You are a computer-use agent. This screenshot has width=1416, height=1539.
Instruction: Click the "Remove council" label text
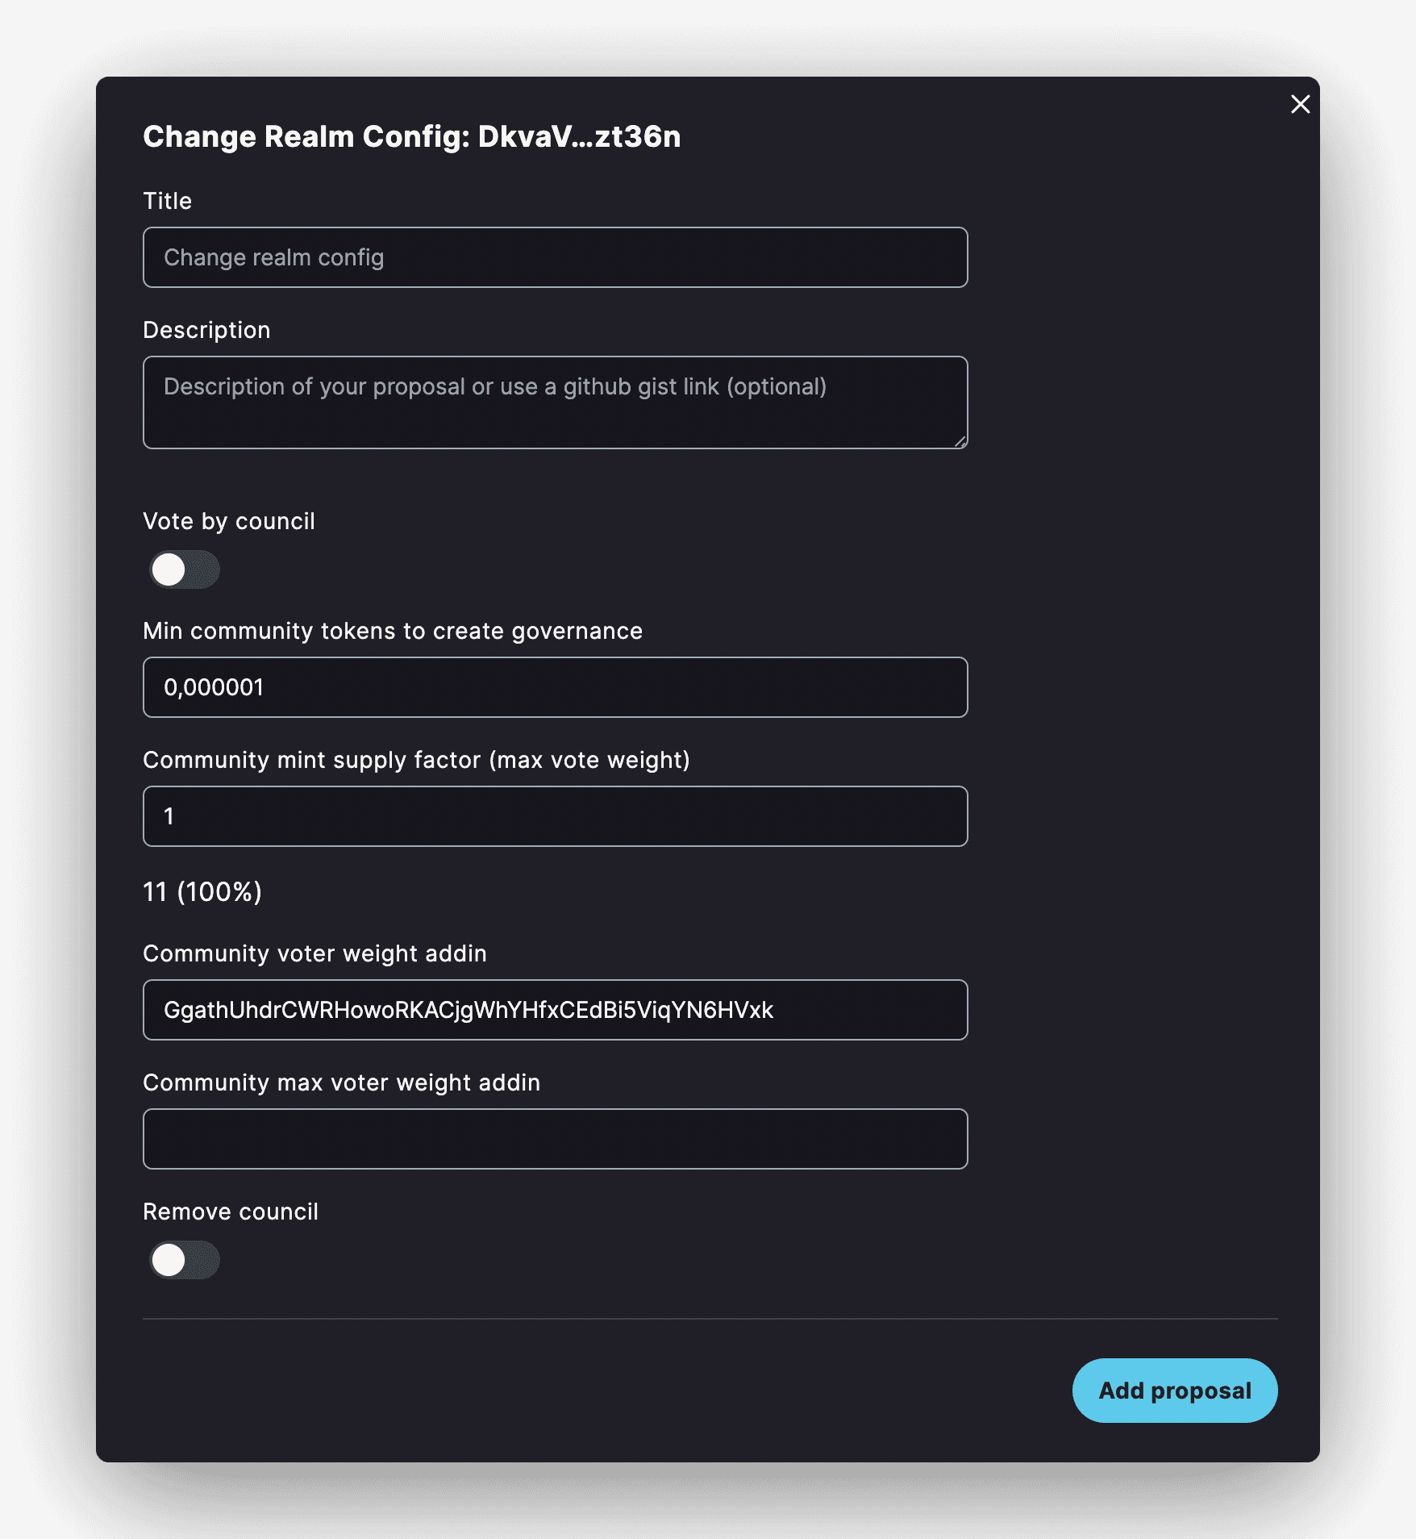point(231,1212)
